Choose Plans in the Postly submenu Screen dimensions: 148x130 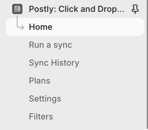39,81
